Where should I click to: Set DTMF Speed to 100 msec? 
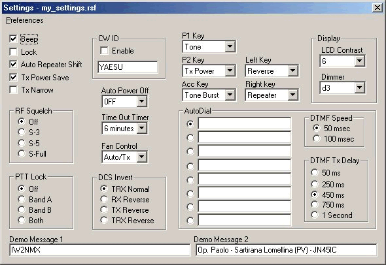coord(317,138)
